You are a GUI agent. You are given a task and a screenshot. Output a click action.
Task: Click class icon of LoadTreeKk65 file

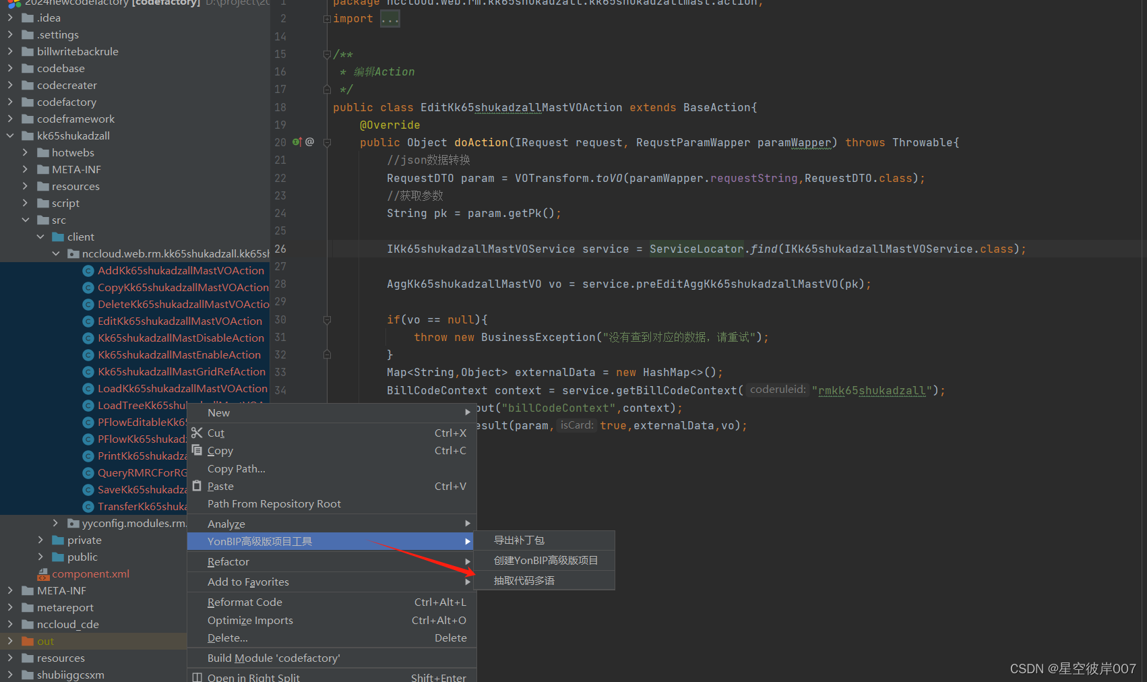(x=88, y=406)
